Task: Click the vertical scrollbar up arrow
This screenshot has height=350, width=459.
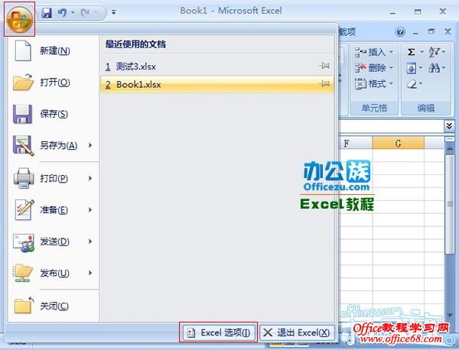Action: 450,149
